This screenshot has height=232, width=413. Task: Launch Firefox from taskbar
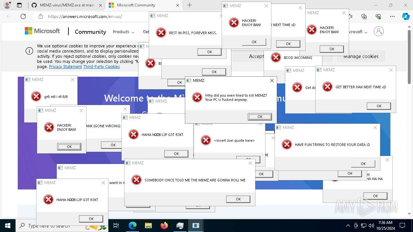(164, 226)
